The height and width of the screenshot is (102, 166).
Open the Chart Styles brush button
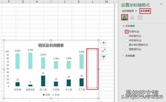pyautogui.click(x=103, y=50)
